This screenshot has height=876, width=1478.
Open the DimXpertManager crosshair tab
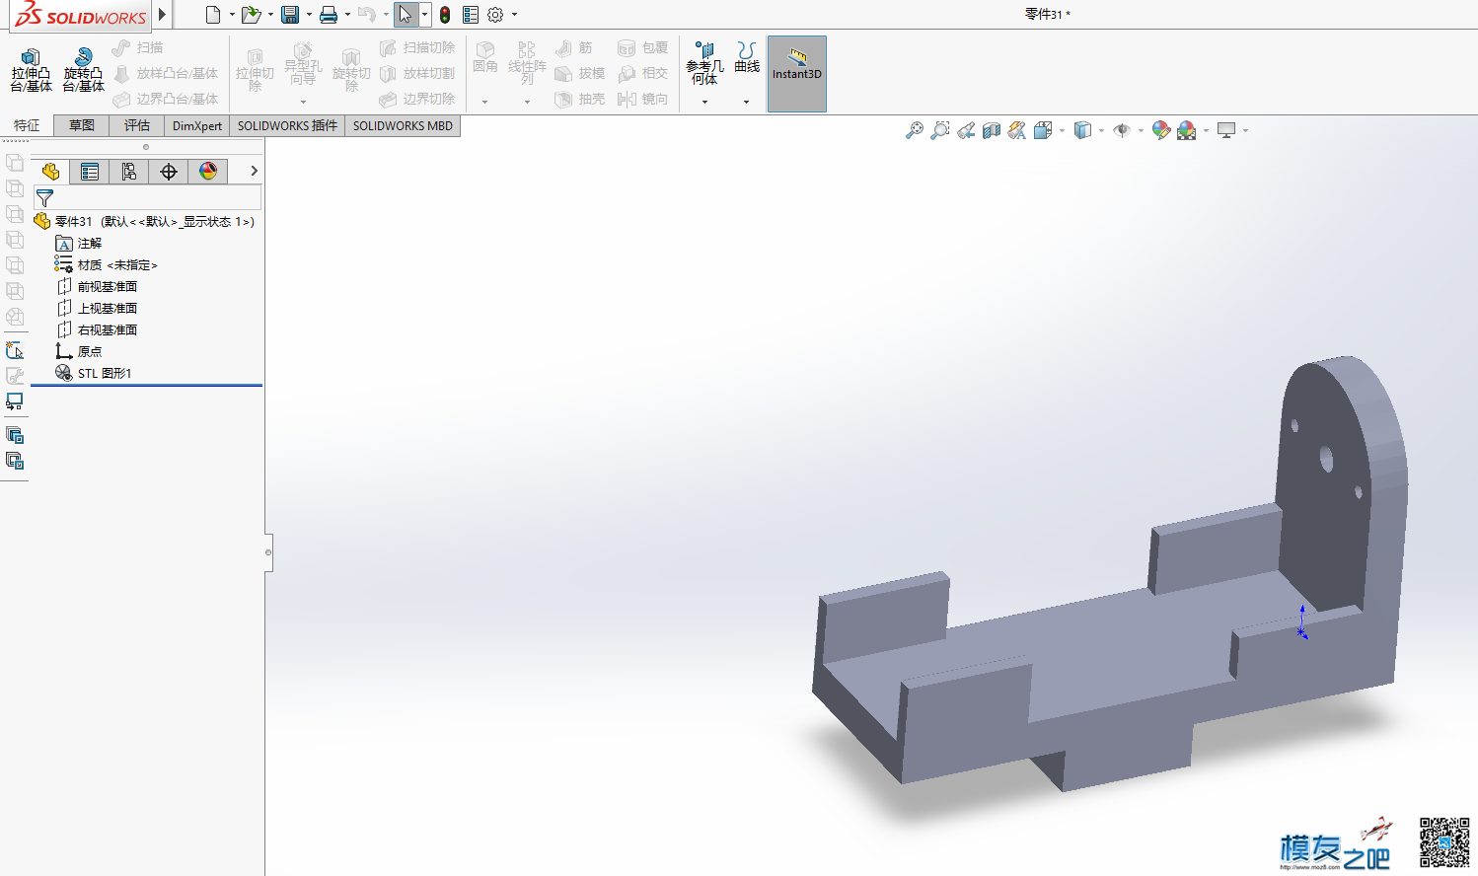(169, 172)
